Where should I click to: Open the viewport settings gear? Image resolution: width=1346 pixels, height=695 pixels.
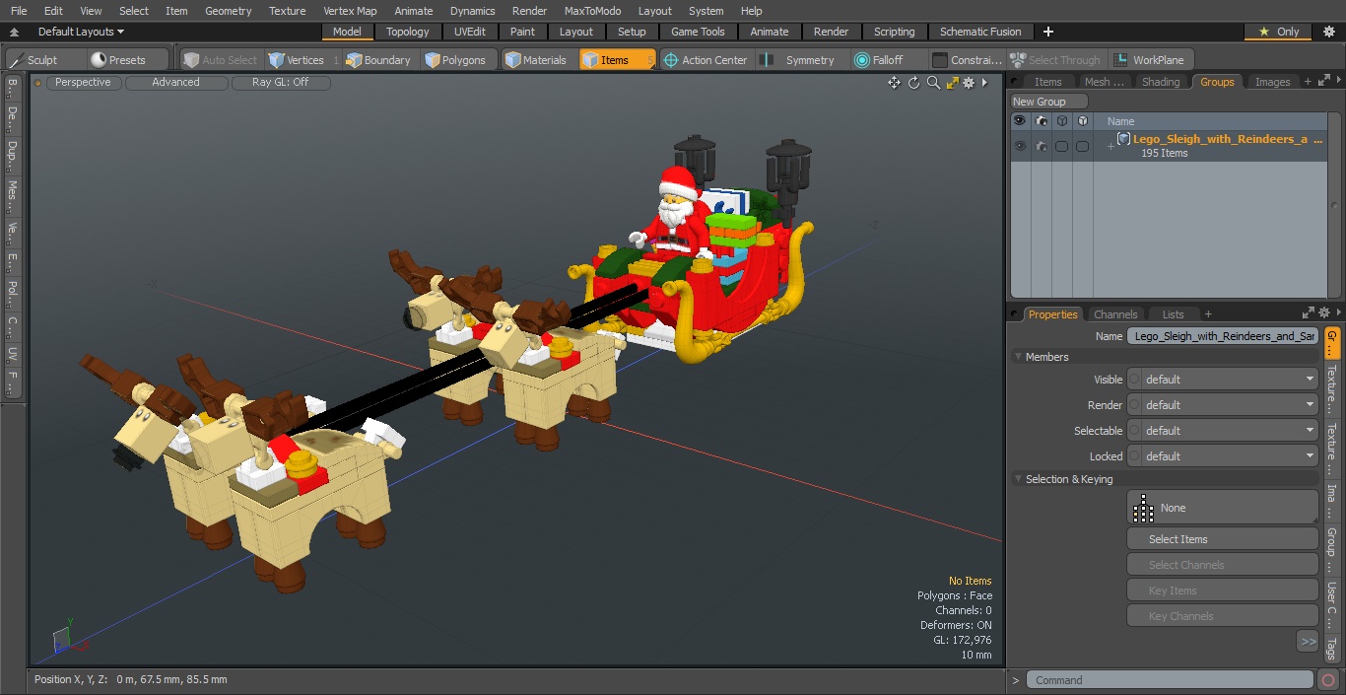(969, 83)
